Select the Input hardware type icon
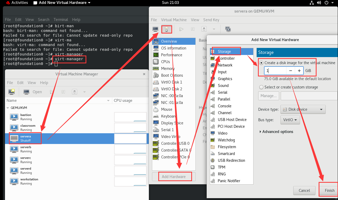 coord(213,72)
